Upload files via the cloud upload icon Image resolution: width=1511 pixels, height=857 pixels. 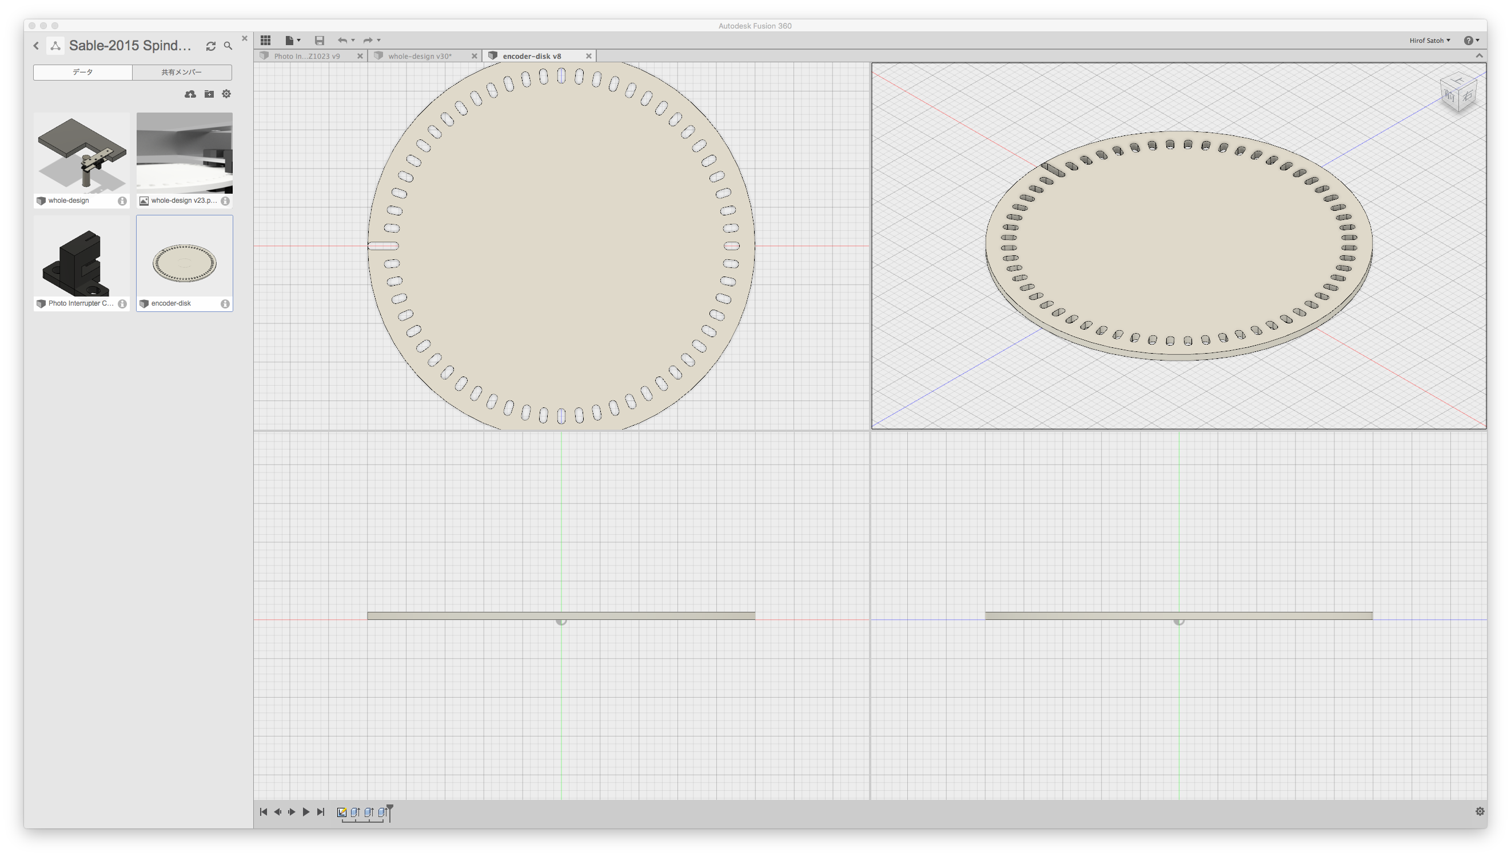point(190,94)
